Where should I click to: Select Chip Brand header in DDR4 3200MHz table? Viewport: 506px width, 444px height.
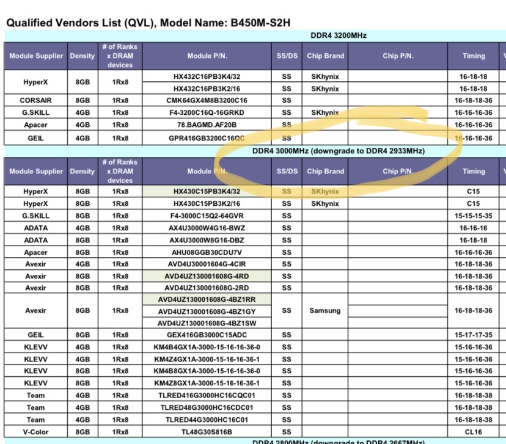(x=325, y=56)
